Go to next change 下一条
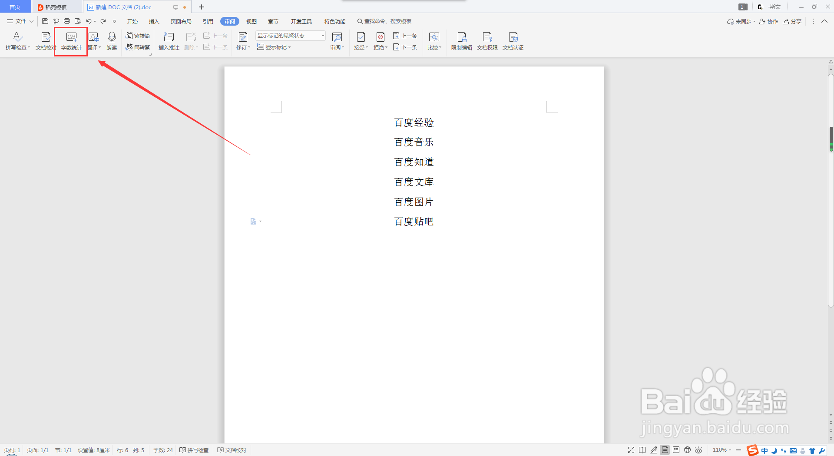The height and width of the screenshot is (456, 834). pyautogui.click(x=405, y=47)
